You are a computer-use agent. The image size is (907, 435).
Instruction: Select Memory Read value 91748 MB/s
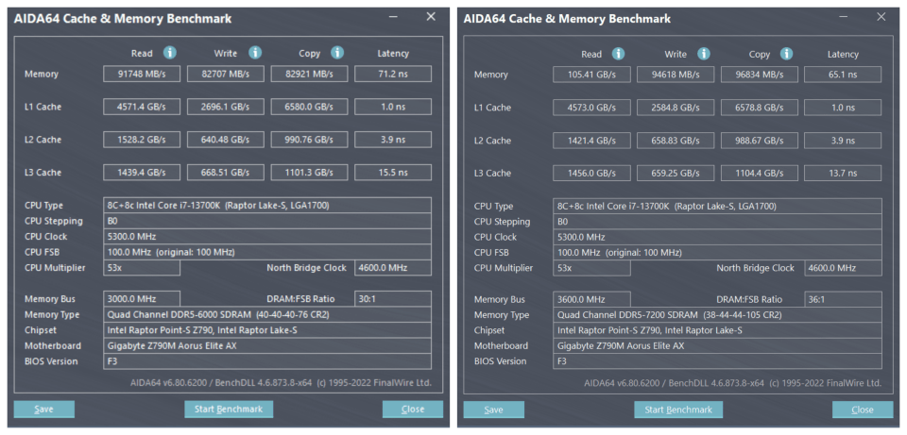[x=142, y=74]
